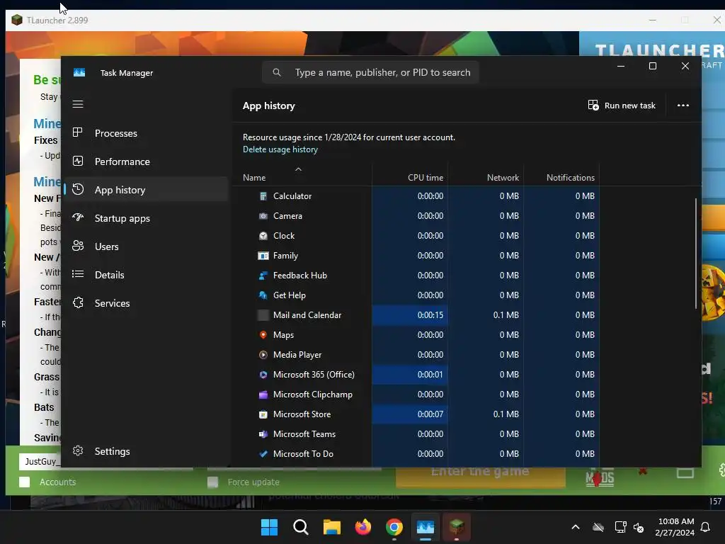
Task: Open taskbar Search
Action: tap(300, 527)
